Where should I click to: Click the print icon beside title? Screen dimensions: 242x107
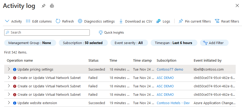click(x=52, y=6)
